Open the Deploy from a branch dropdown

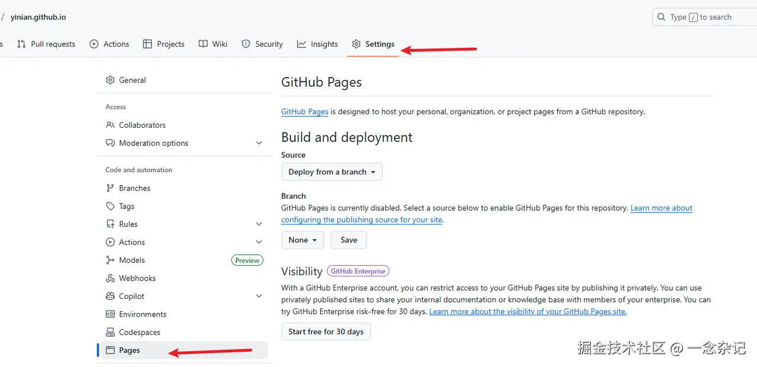pos(332,172)
